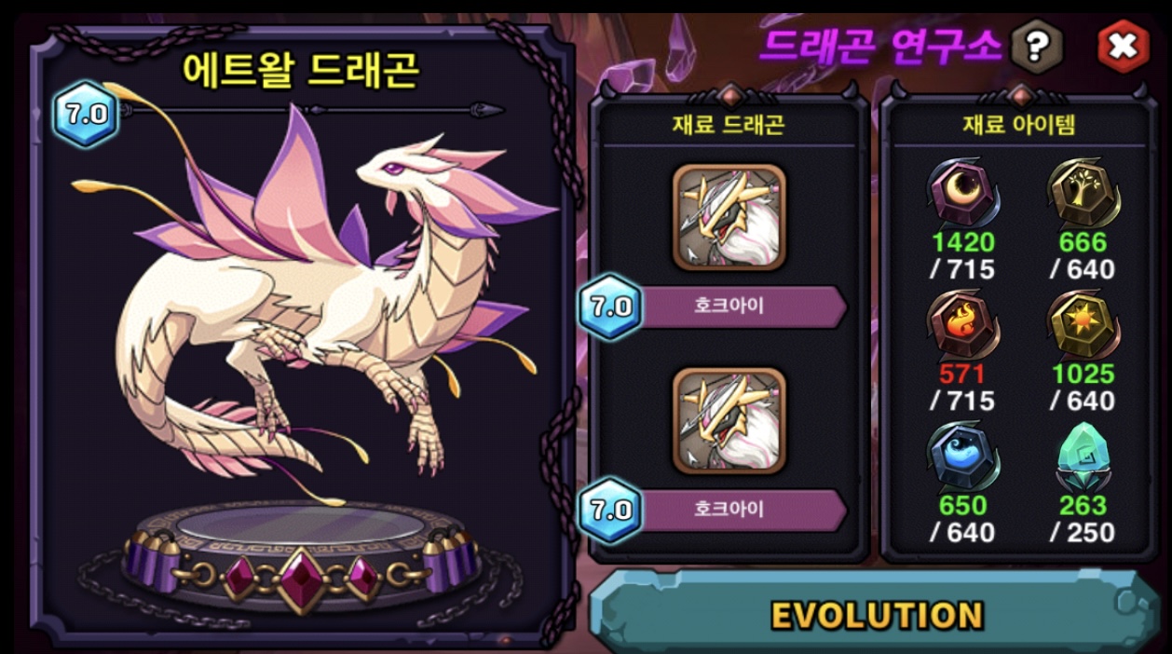The height and width of the screenshot is (654, 1172).
Task: Click the 재료 아이템 panel header
Action: pyautogui.click(x=1019, y=125)
